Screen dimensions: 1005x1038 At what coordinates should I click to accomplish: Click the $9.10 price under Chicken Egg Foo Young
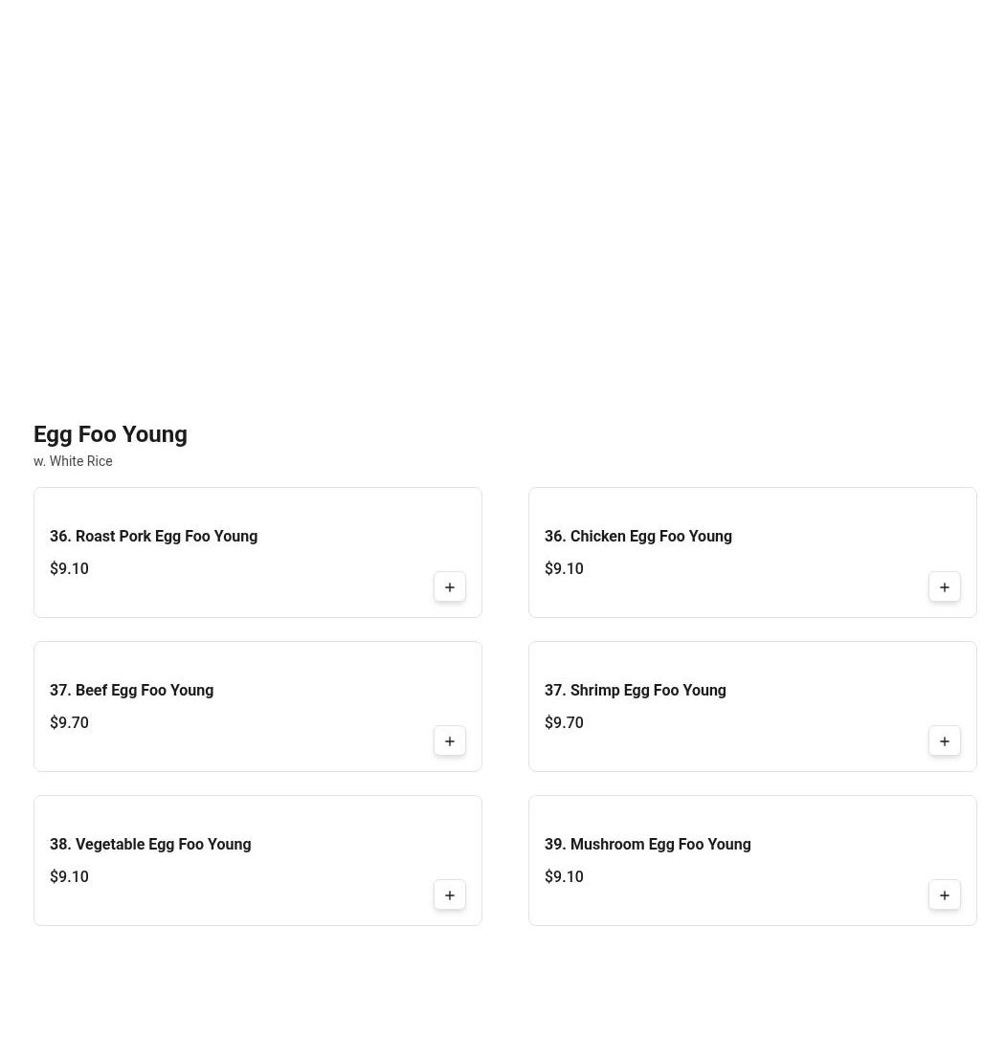point(564,569)
